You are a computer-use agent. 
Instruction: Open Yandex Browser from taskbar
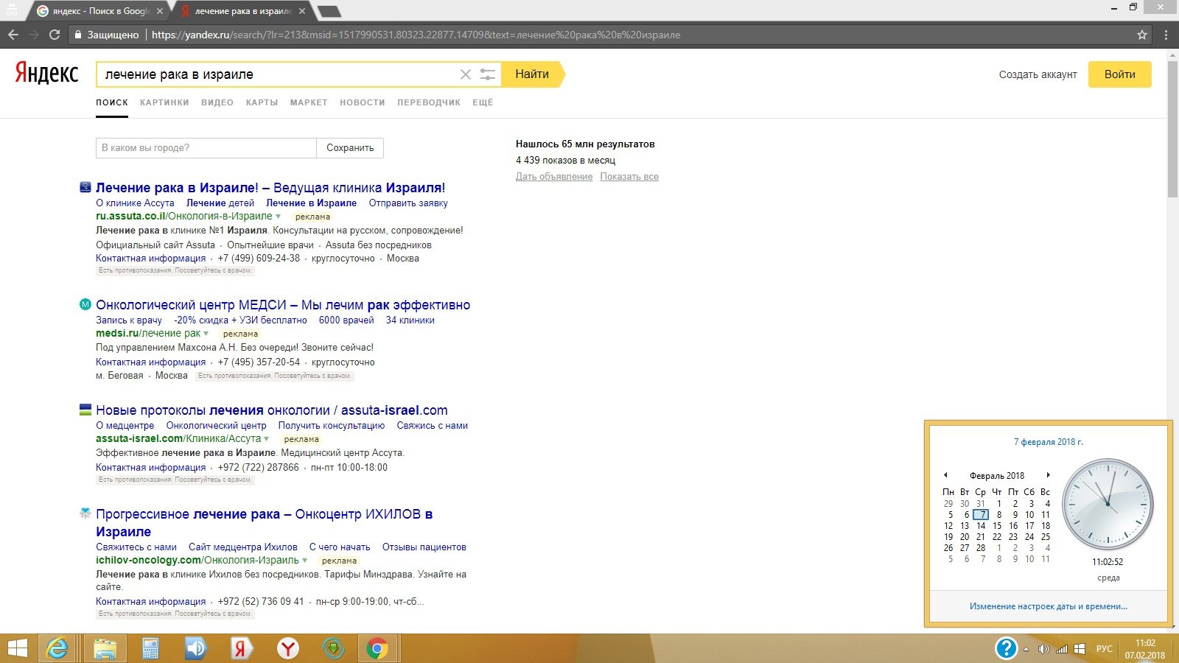288,648
